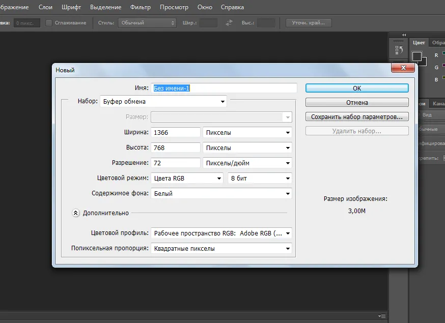Collapse panels with the double arrow icon

click(x=404, y=35)
